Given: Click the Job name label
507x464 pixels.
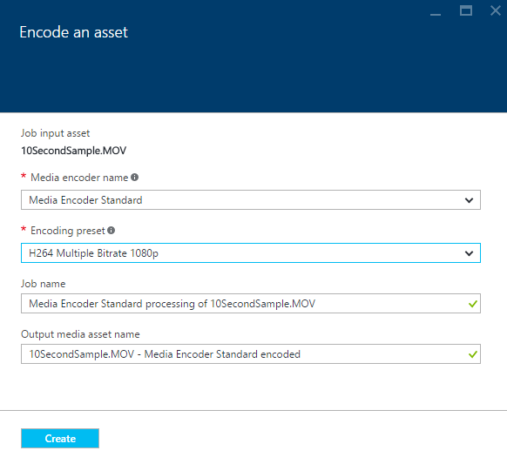Looking at the screenshot, I should [44, 284].
